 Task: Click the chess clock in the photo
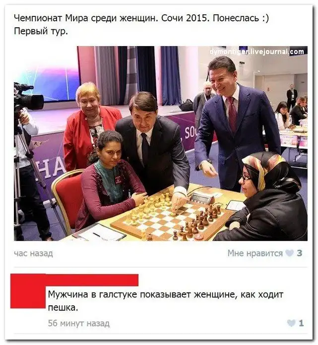point(202,198)
